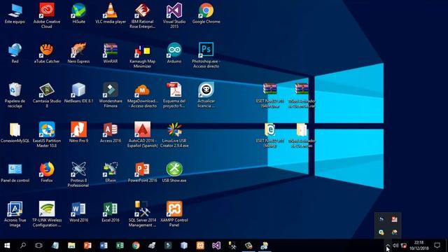Select the Firefox desktop shortcut
The height and width of the screenshot is (252, 448).
pos(47,173)
